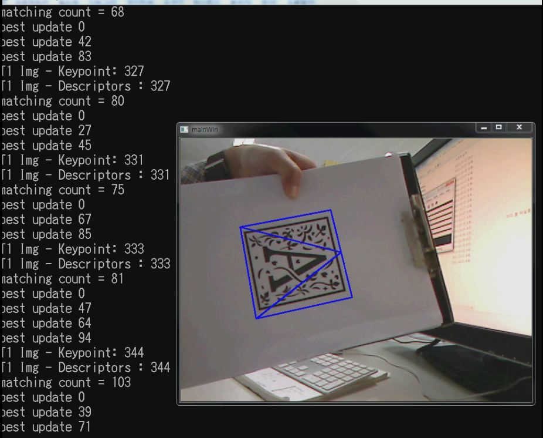This screenshot has width=543, height=438.
Task: Click the 'T1 Img - Keypoint: 344' line
Action: (76, 353)
